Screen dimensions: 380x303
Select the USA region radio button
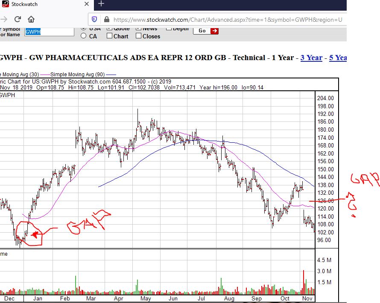point(84,28)
